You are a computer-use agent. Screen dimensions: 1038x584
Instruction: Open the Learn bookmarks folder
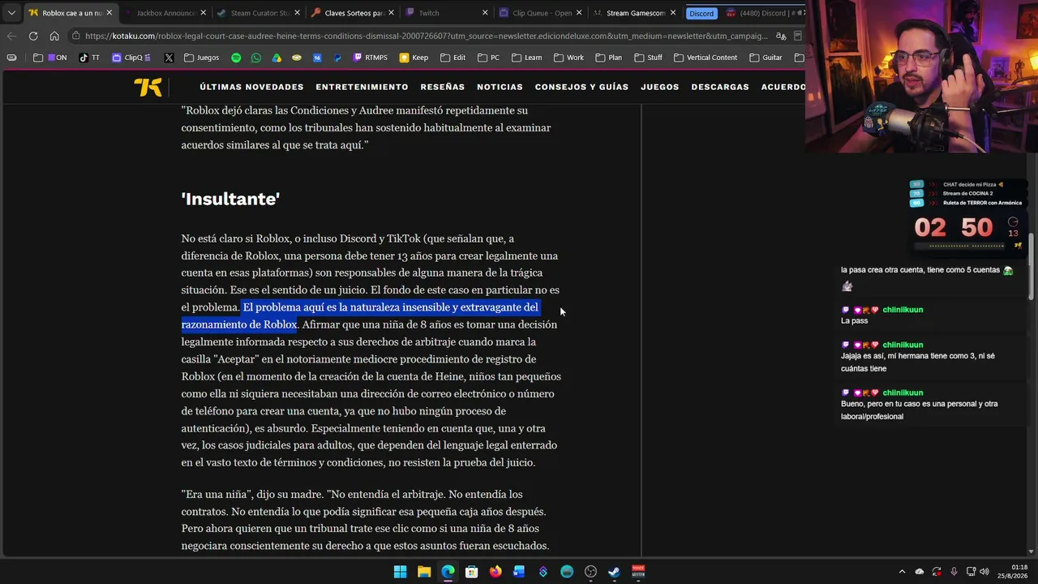tap(527, 58)
